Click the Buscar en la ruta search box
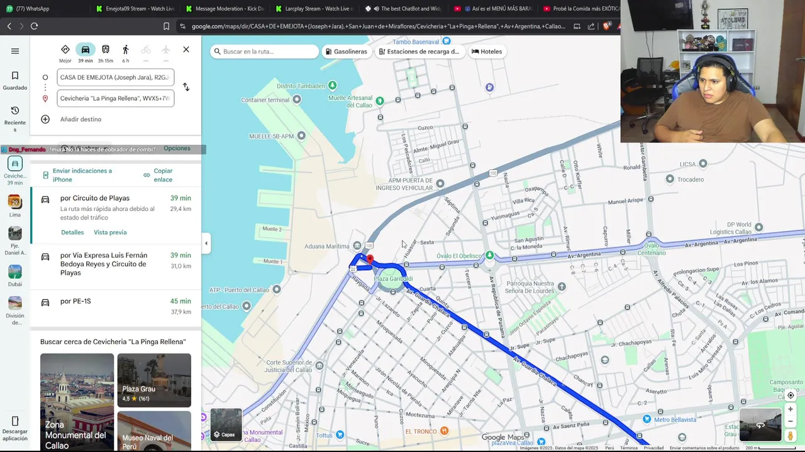Image resolution: width=805 pixels, height=452 pixels. click(265, 51)
